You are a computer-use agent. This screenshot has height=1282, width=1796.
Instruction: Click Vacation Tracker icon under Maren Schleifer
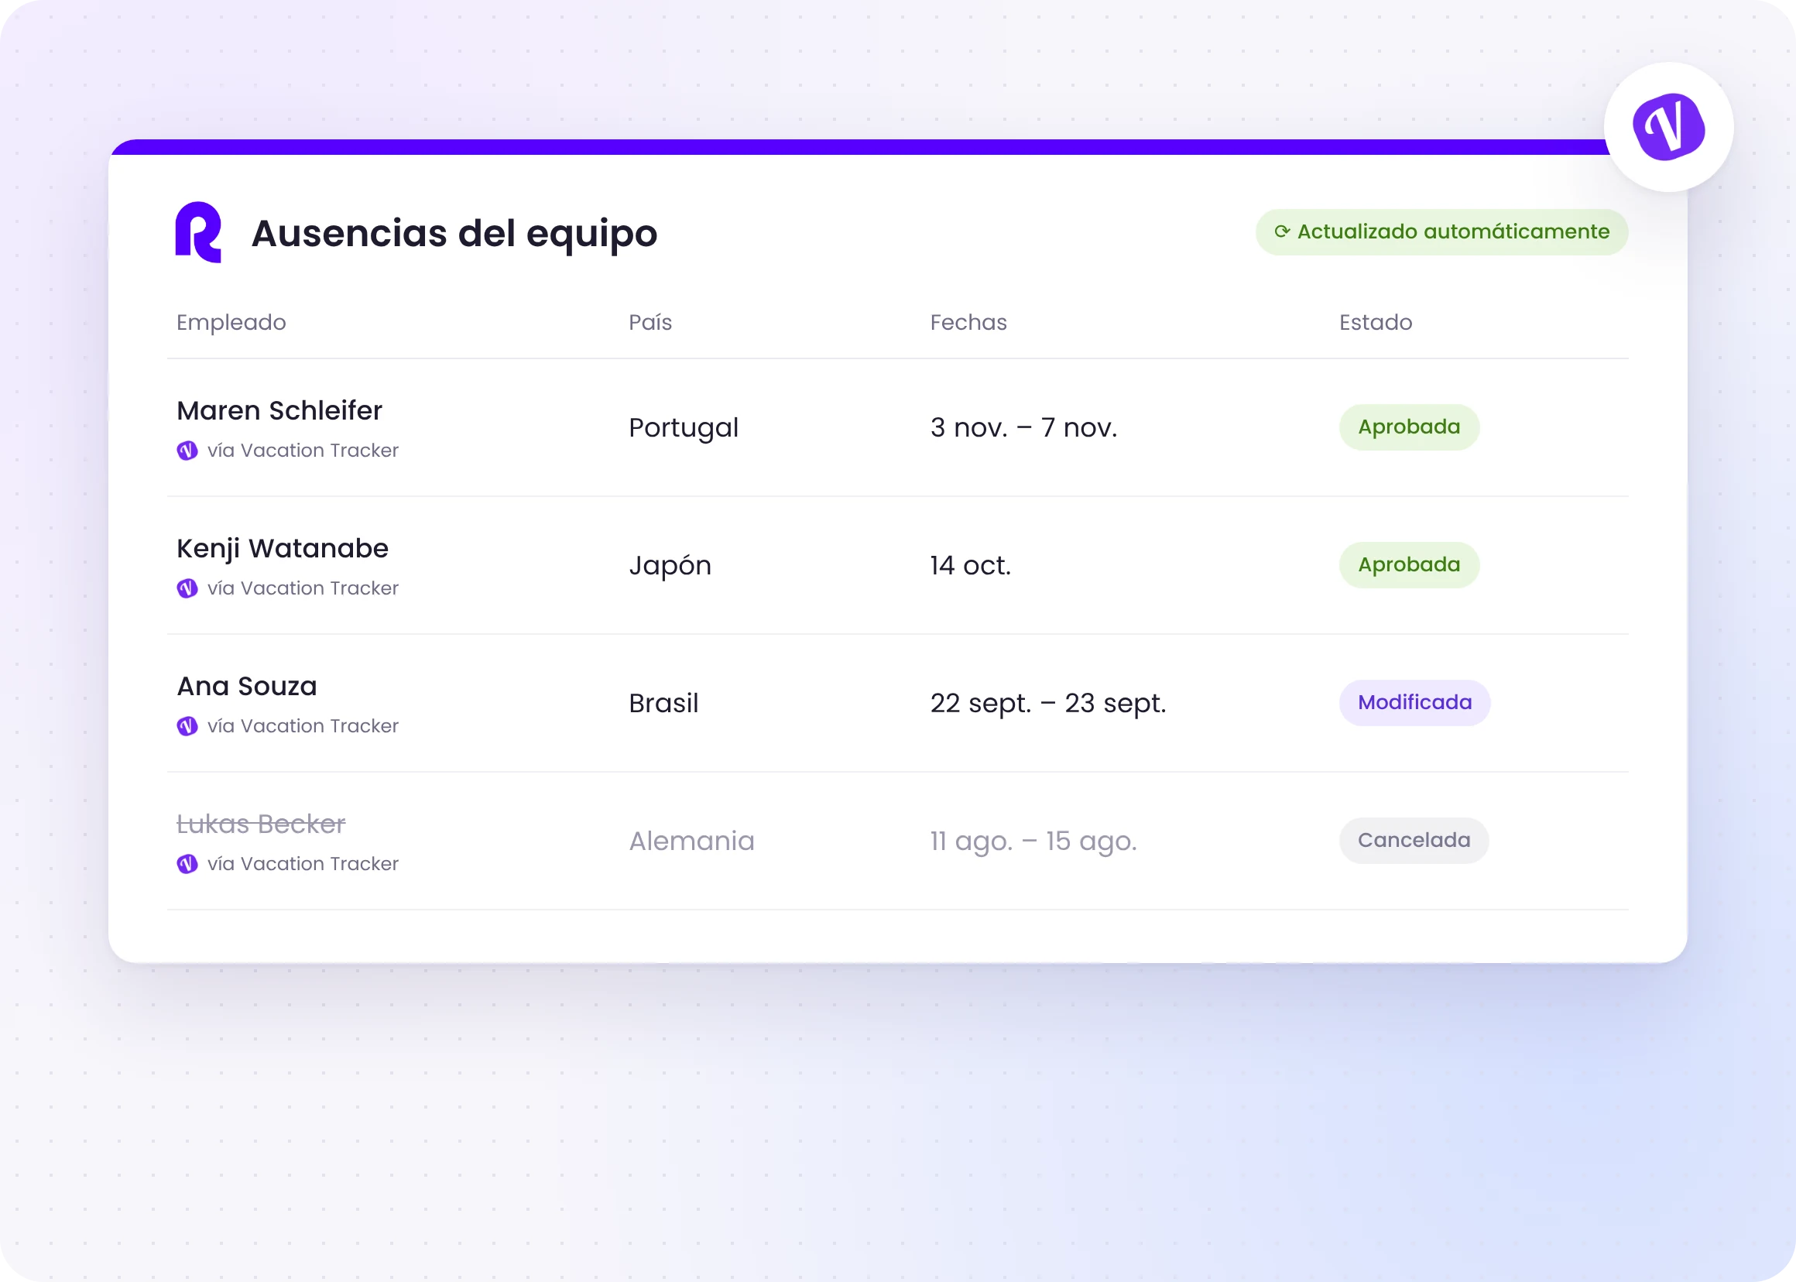(x=187, y=450)
